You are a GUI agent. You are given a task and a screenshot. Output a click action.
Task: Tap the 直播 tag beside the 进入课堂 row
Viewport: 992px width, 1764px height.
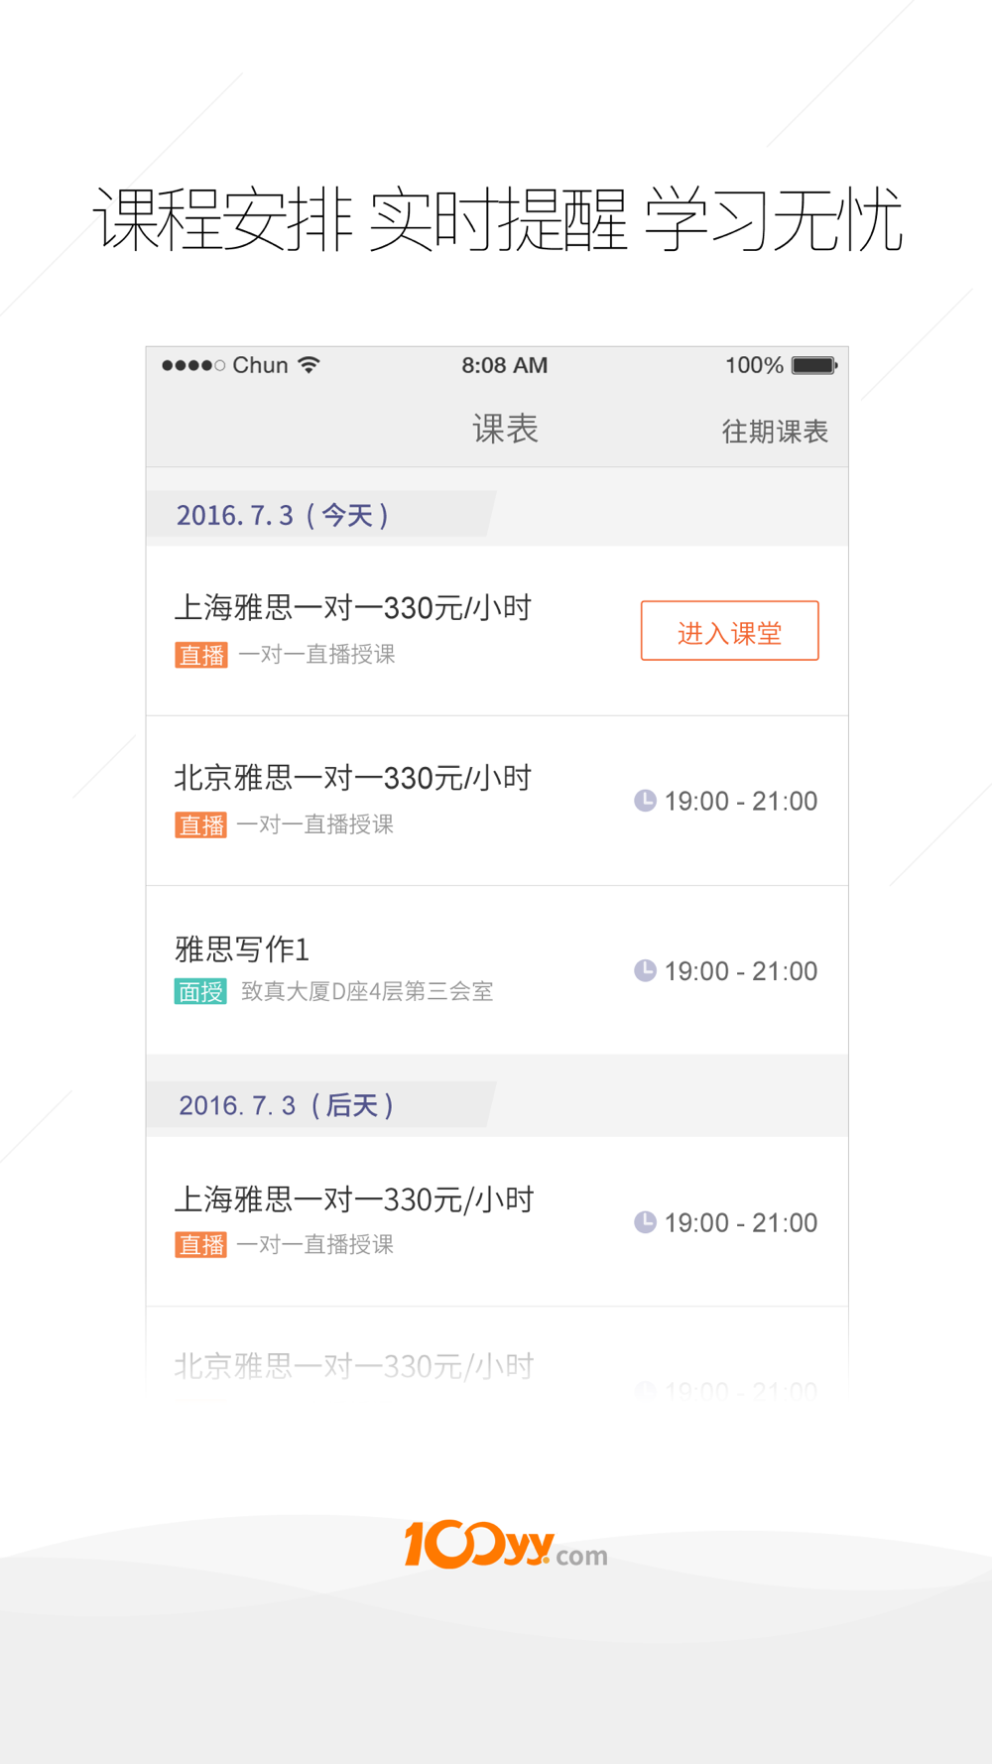[x=201, y=655]
